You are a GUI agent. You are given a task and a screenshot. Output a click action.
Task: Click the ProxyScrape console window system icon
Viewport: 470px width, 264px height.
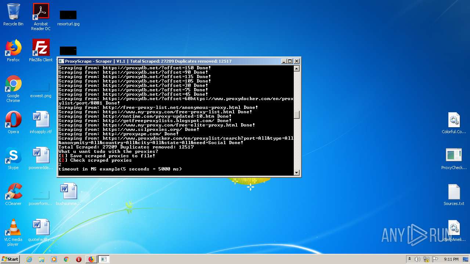62,61
